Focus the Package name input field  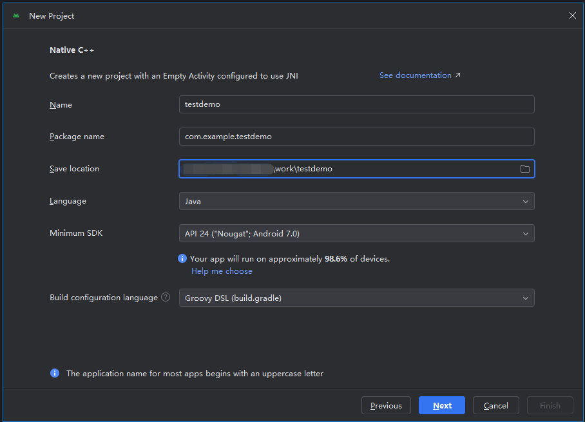356,137
